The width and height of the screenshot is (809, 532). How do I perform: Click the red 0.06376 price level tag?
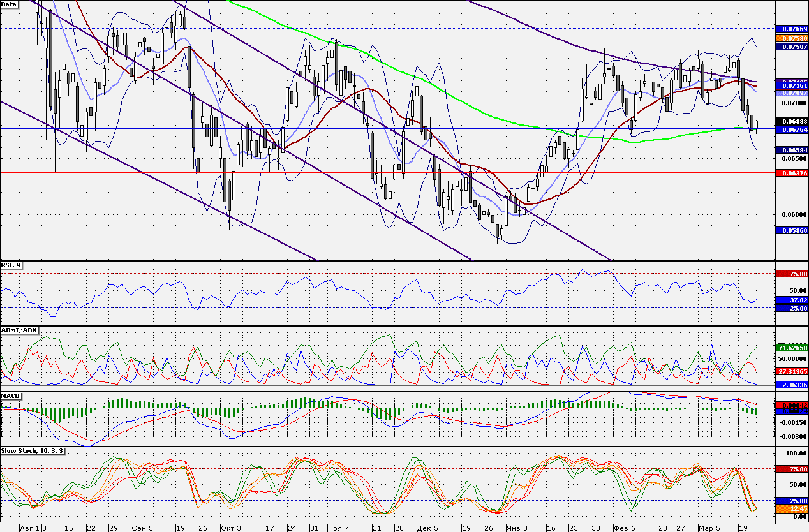coord(791,173)
